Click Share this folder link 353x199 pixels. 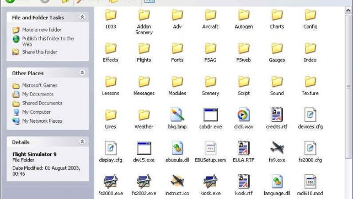40,52
